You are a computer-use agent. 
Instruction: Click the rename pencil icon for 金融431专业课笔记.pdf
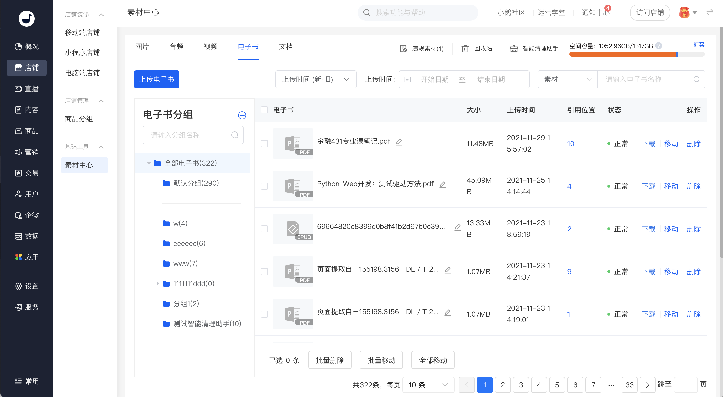[399, 142]
